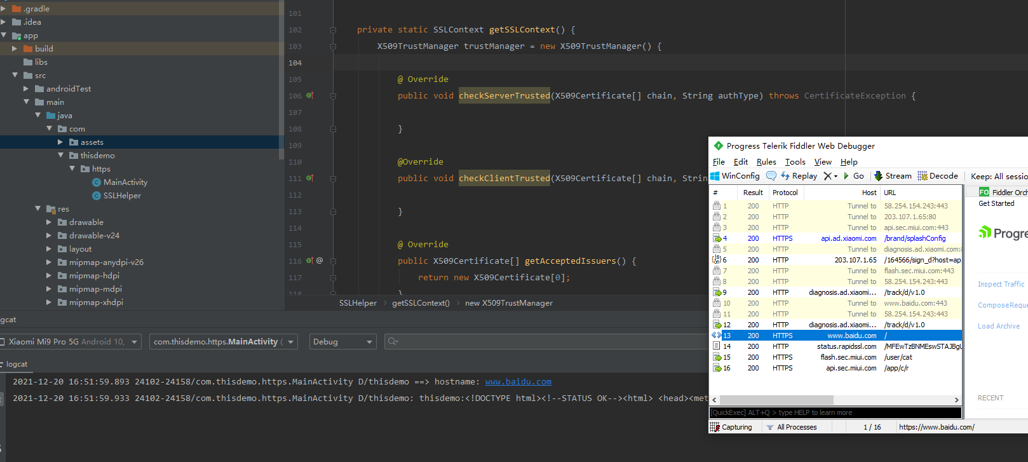Open the Rules menu in Fiddler
This screenshot has width=1028, height=462.
[x=766, y=162]
